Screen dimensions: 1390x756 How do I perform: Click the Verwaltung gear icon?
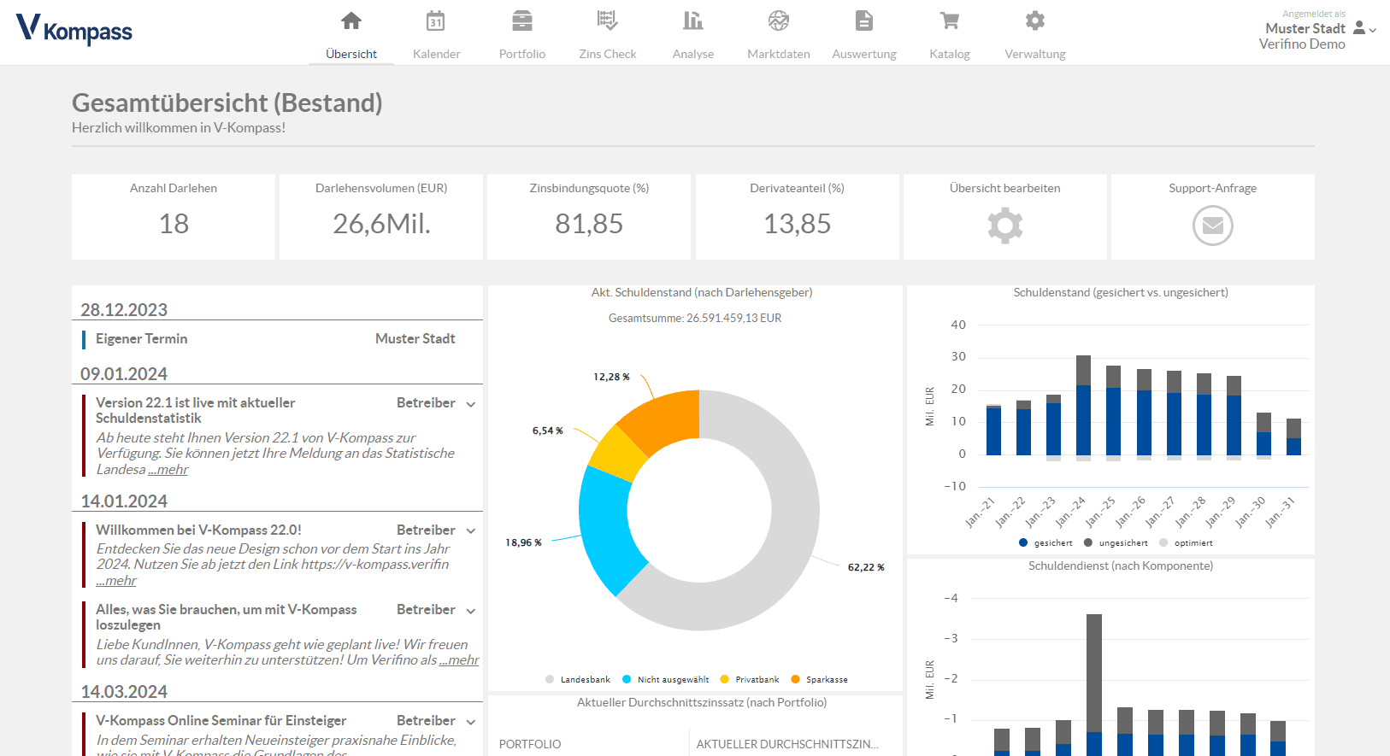(1034, 21)
